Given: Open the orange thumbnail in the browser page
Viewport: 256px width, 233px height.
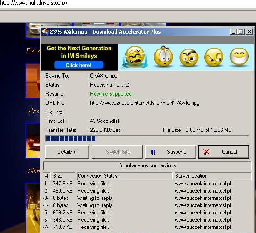Looking at the screenshot, I should click(33, 81).
